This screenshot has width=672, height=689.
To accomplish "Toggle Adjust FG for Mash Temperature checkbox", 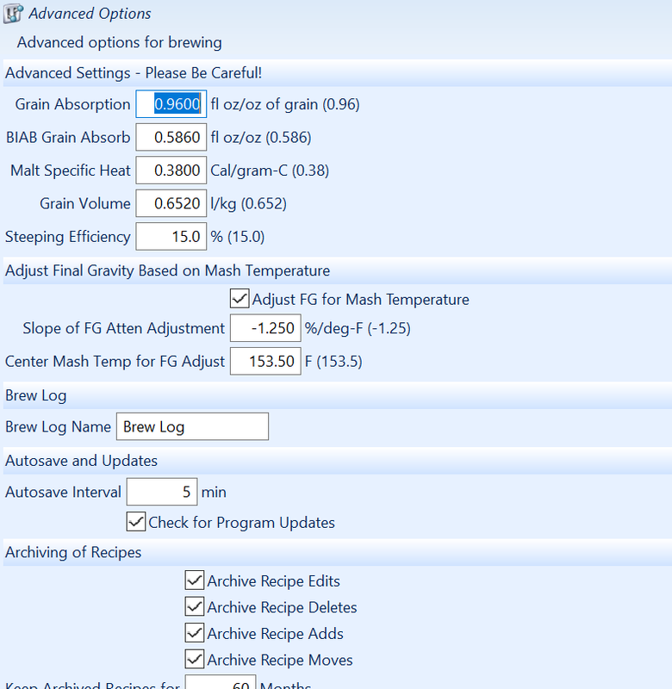I will pos(240,299).
